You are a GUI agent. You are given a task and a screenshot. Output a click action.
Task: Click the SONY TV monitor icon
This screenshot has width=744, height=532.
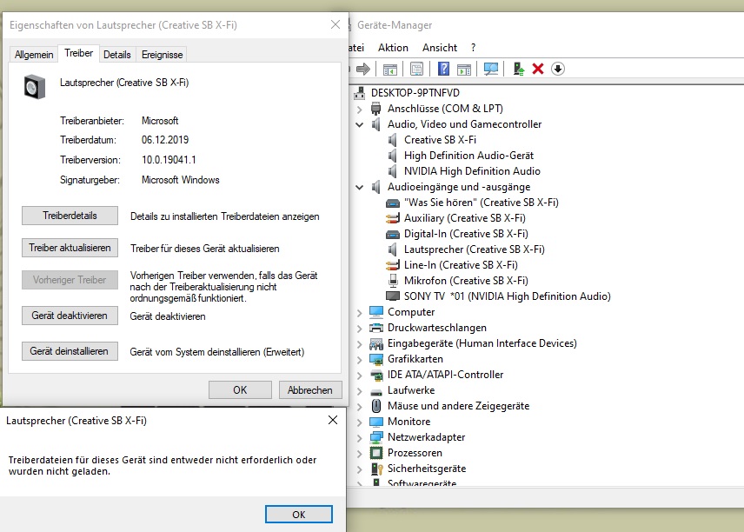393,296
